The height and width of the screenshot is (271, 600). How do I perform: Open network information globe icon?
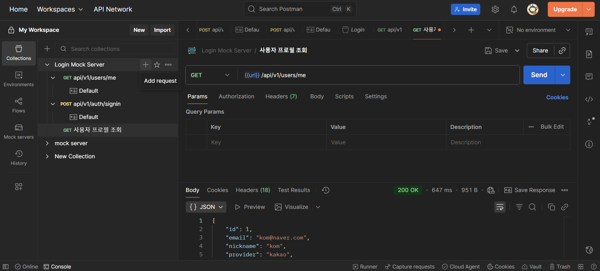pyautogui.click(x=491, y=190)
